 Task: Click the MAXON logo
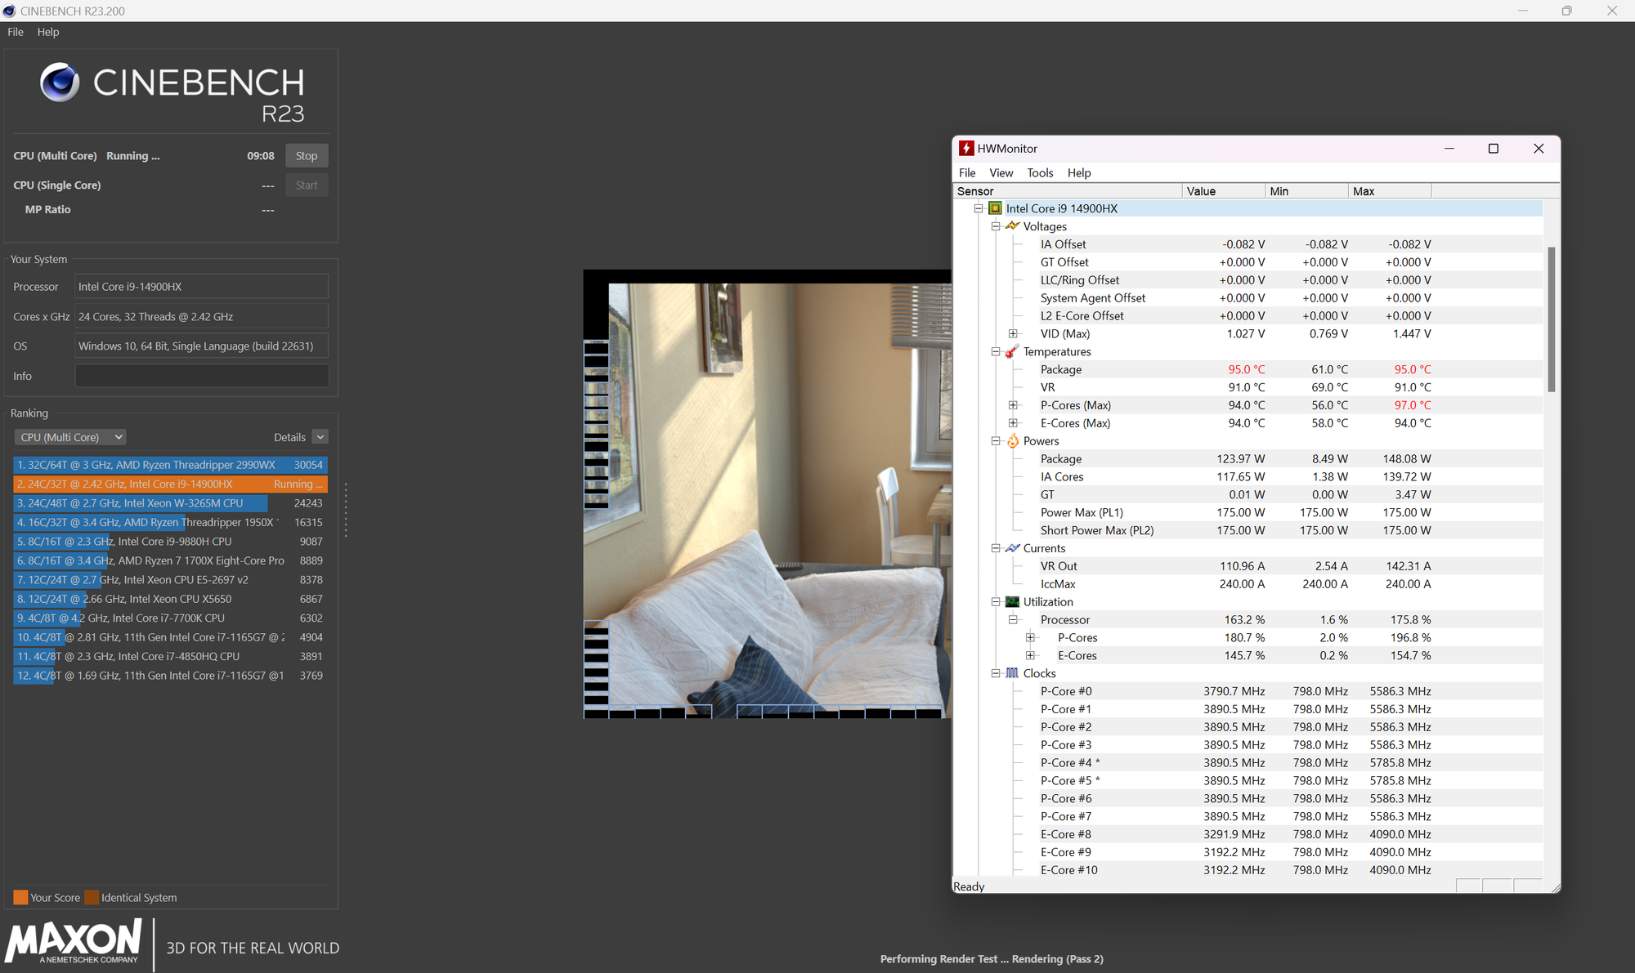74,942
